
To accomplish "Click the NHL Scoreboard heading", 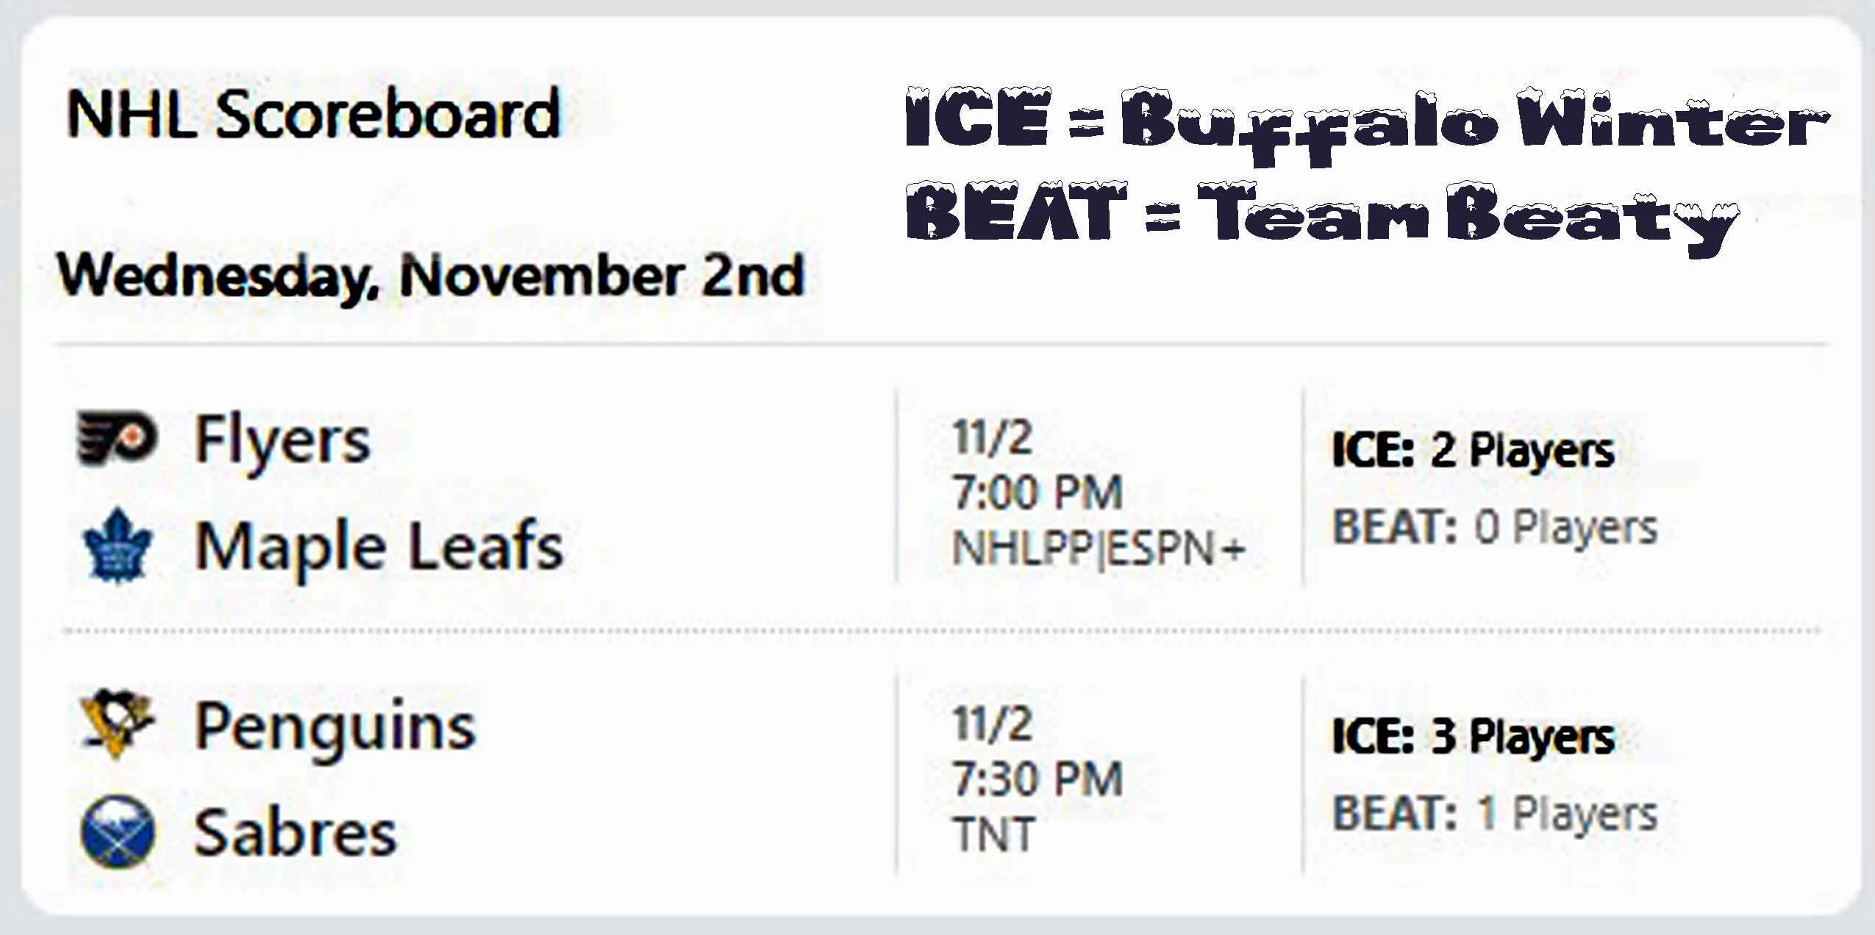I will point(314,114).
